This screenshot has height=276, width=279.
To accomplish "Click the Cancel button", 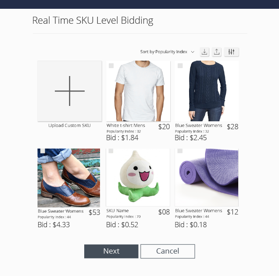I will click(x=168, y=251).
